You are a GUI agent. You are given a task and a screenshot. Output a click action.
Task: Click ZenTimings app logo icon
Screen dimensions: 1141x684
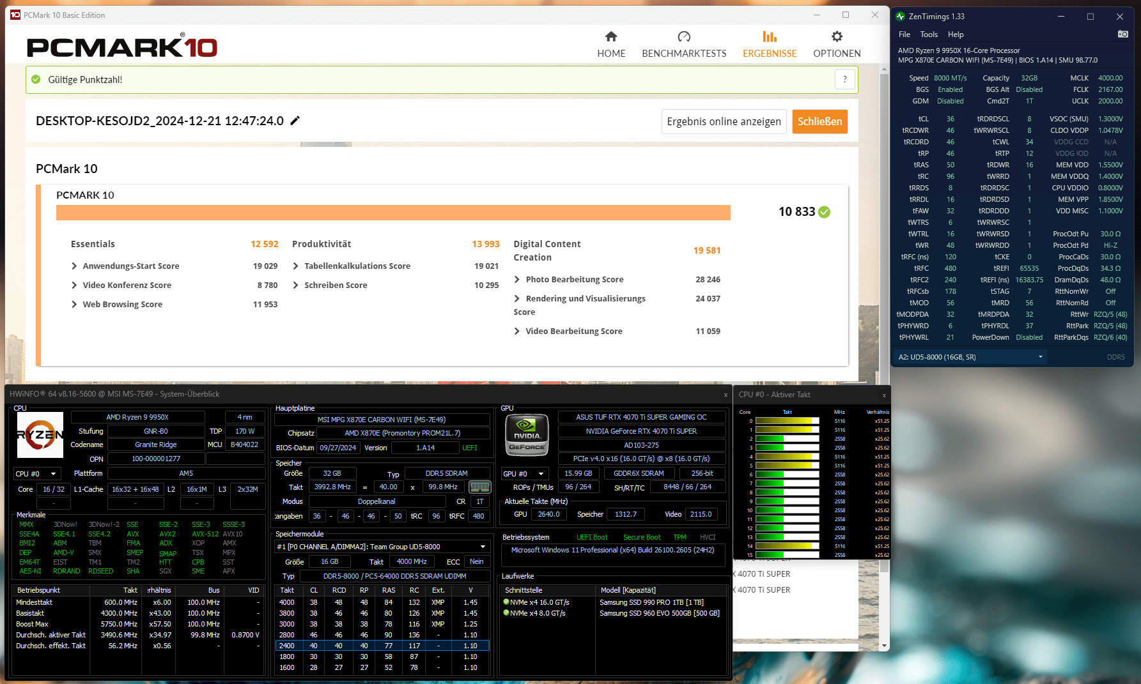[x=901, y=17]
